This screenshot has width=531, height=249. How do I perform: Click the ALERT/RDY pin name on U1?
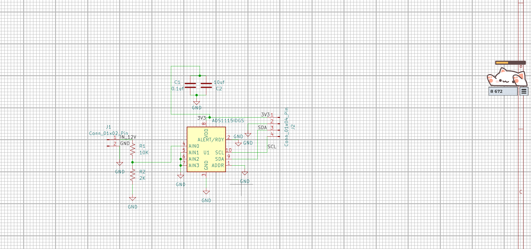coord(211,140)
